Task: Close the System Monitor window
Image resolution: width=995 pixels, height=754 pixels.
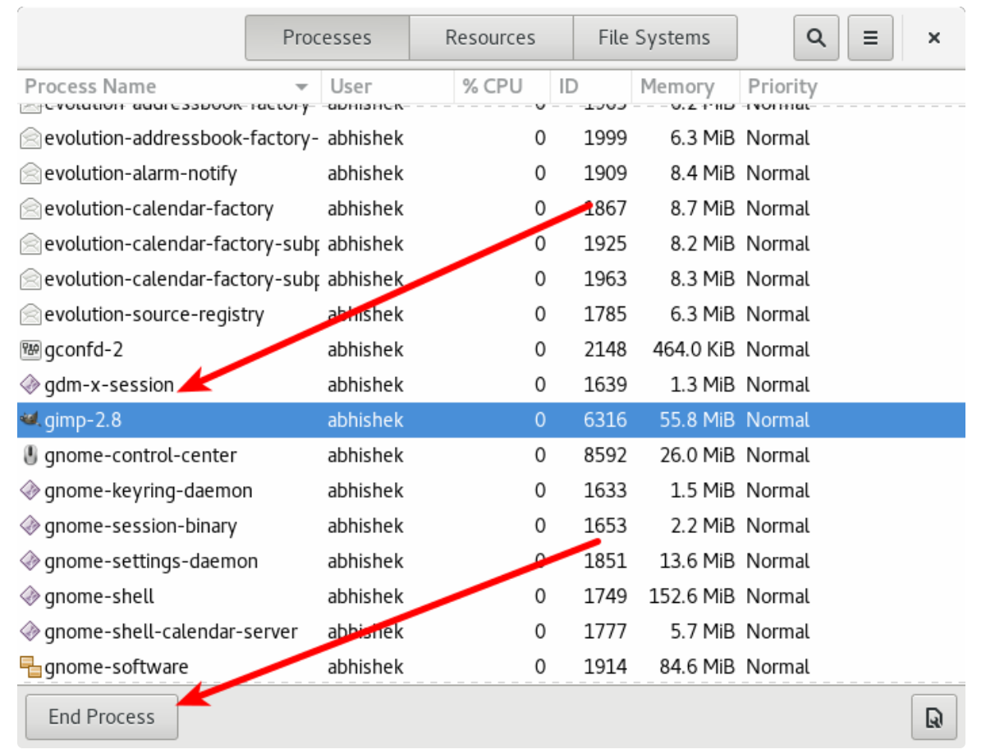Action: (x=934, y=38)
